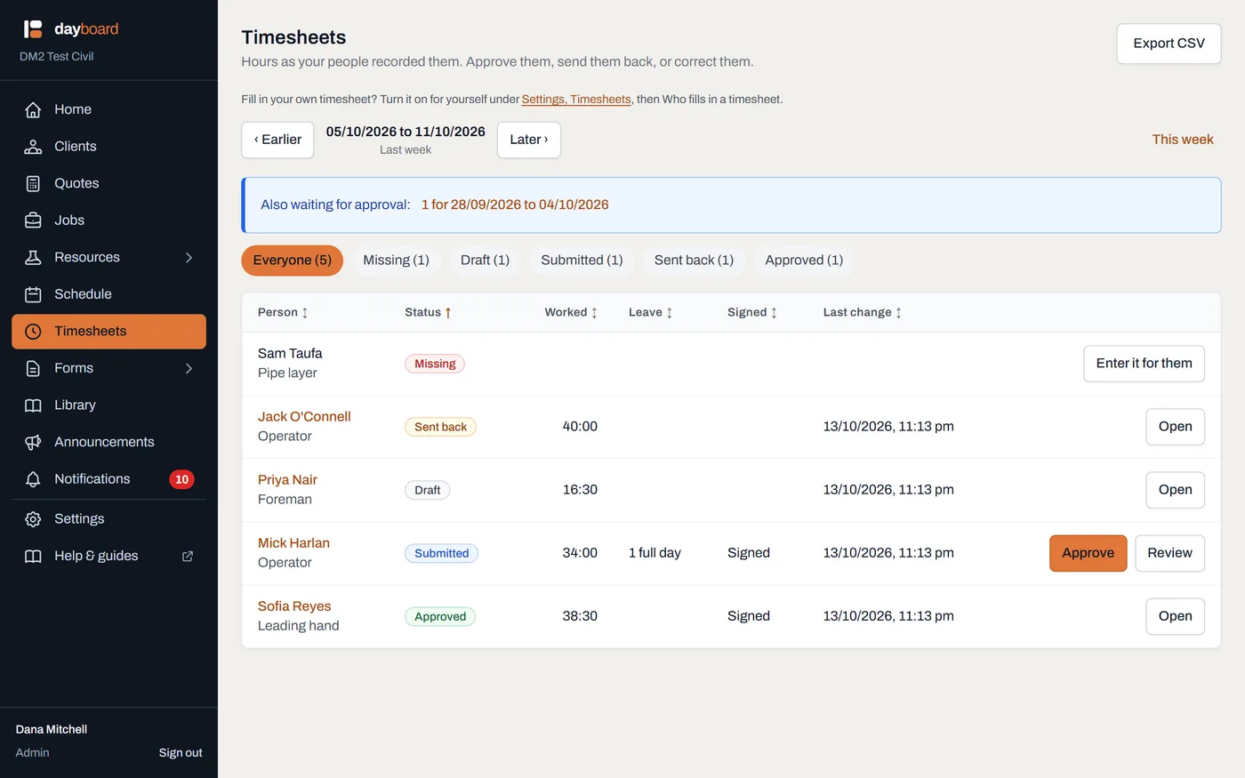Click the Clients people icon
Image resolution: width=1245 pixels, height=778 pixels.
pyautogui.click(x=33, y=147)
